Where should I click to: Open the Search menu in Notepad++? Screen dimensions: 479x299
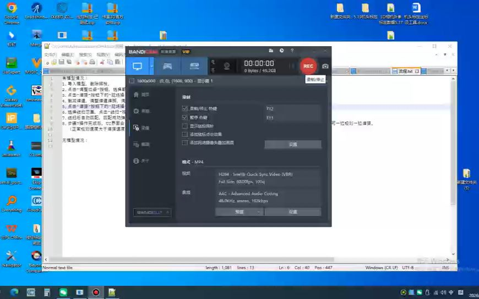[x=85, y=54]
